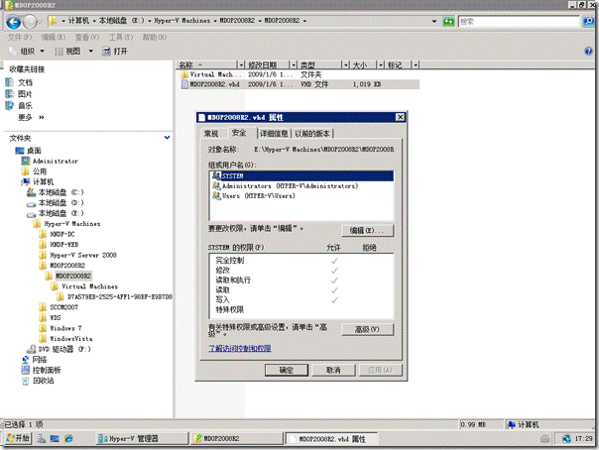Select Users (HYPER-V\Users) entry
The height and width of the screenshot is (450, 599).
pos(259,196)
